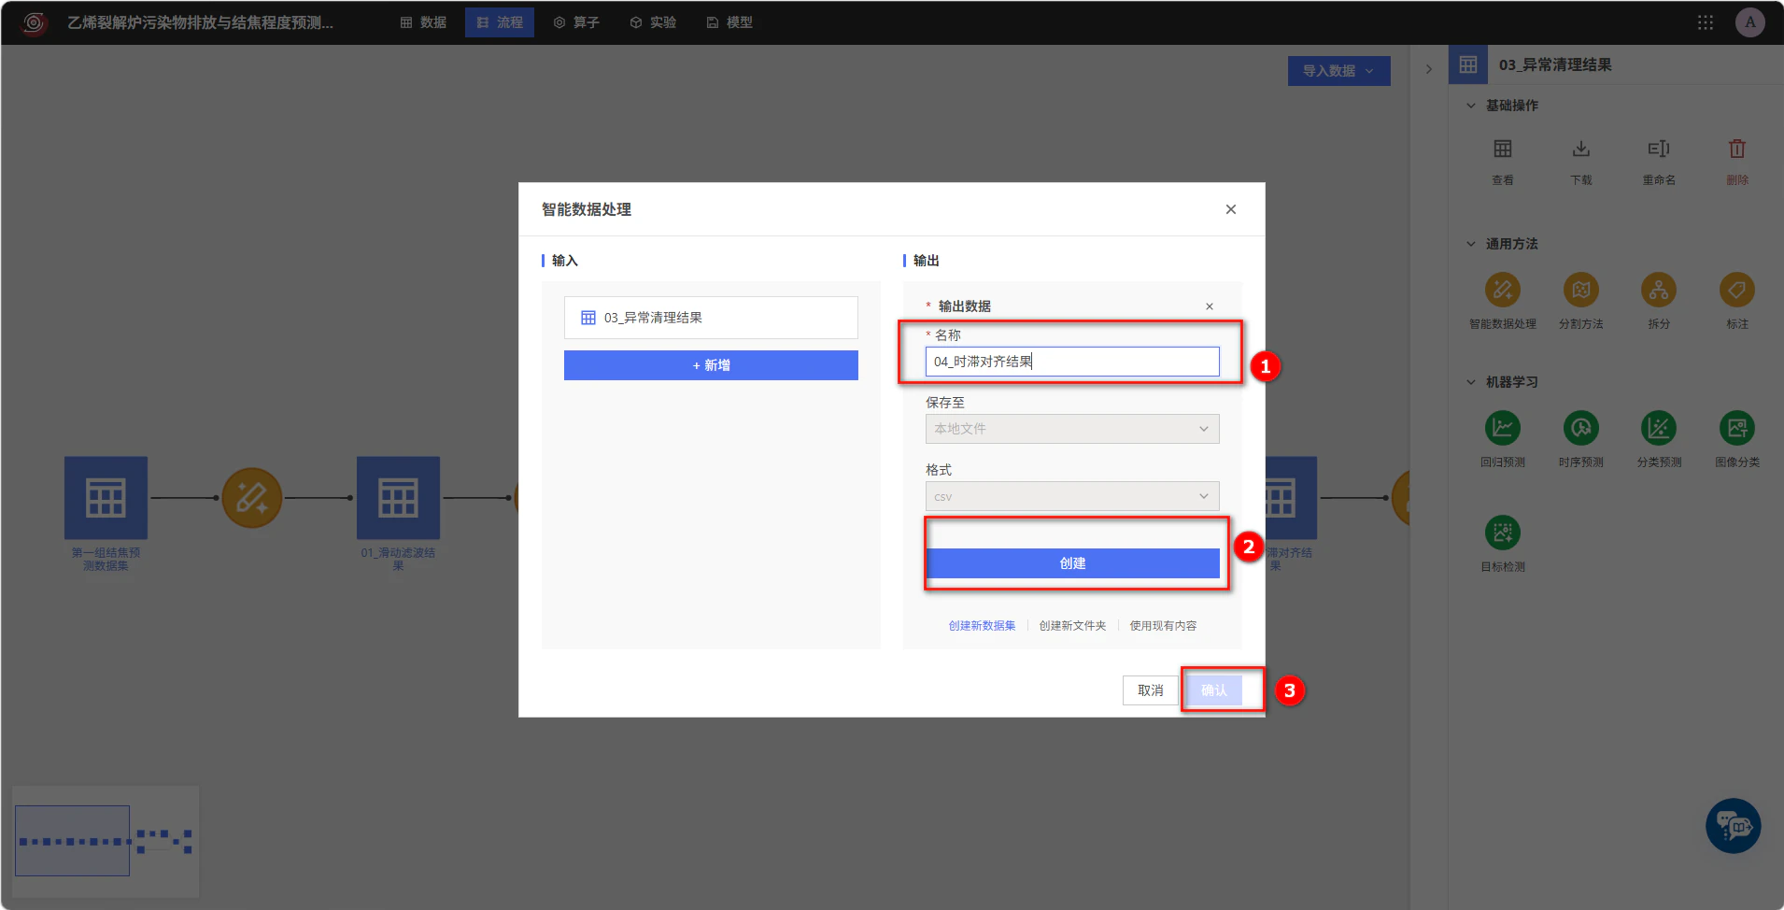Open the 分类预测 classification icon
The height and width of the screenshot is (910, 1784).
click(x=1659, y=428)
